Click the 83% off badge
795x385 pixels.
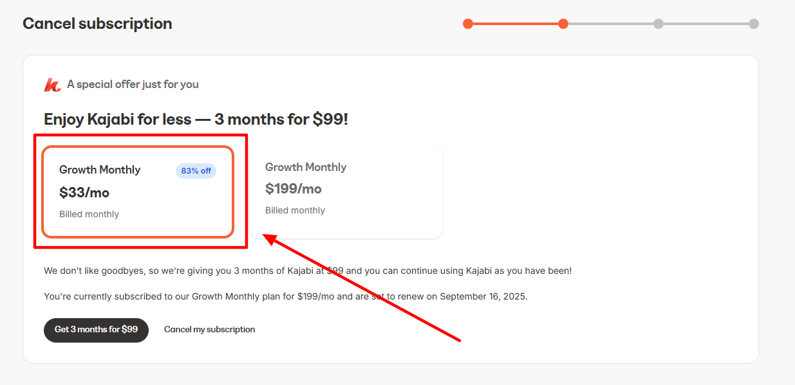point(196,171)
